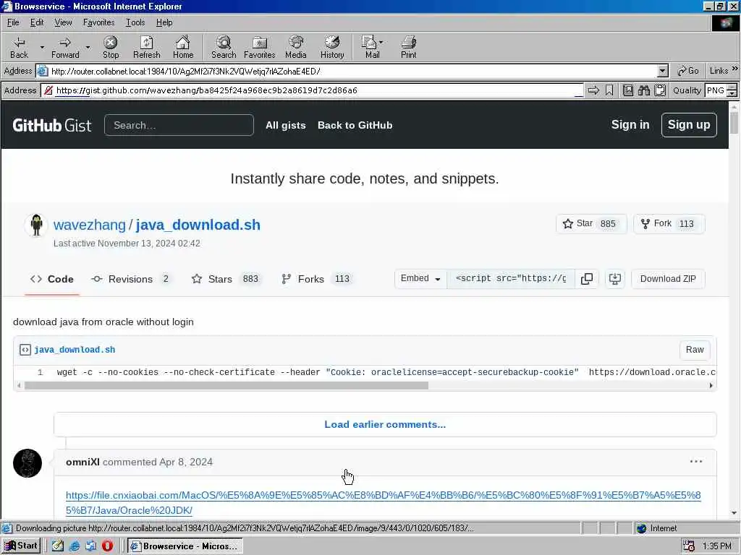The width and height of the screenshot is (741, 555).
Task: Open the Favorites menu in menu bar
Action: [98, 22]
